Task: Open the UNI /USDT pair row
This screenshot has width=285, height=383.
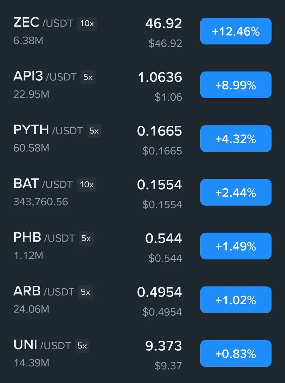Action: (142, 353)
